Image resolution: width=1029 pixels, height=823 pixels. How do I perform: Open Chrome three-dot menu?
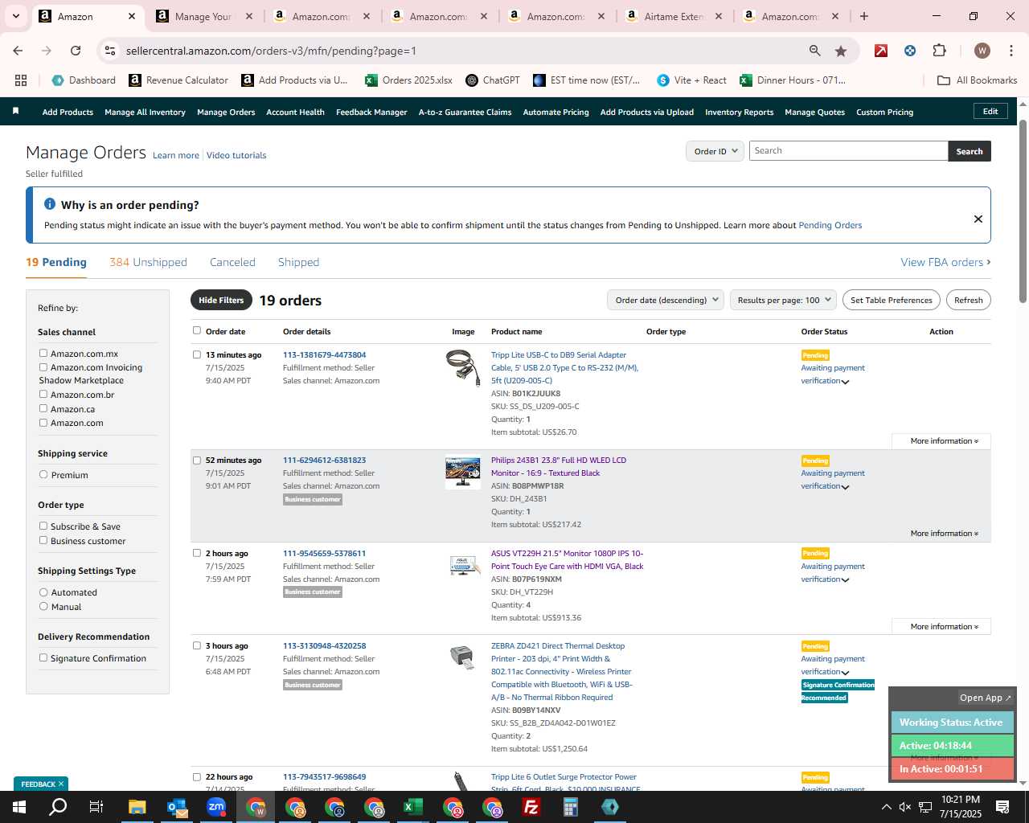click(1011, 51)
